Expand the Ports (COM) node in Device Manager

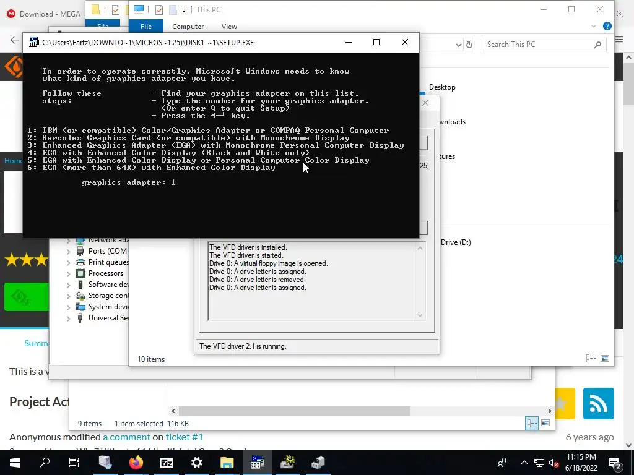click(x=68, y=251)
